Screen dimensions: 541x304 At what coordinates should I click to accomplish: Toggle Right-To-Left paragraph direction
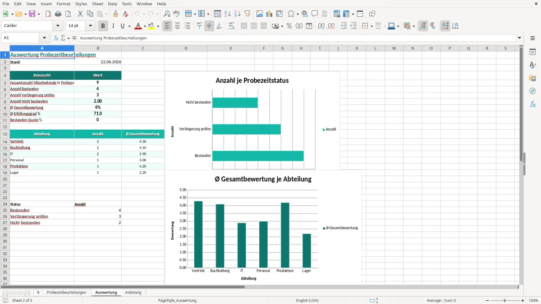pyautogui.click(x=433, y=26)
